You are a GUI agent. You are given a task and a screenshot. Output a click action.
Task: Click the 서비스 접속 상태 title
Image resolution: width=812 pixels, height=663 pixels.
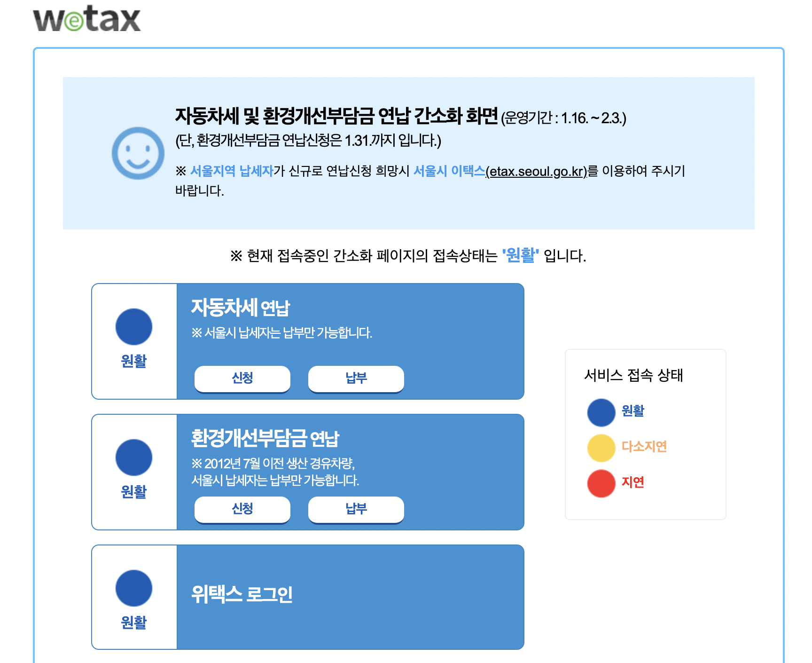click(633, 375)
